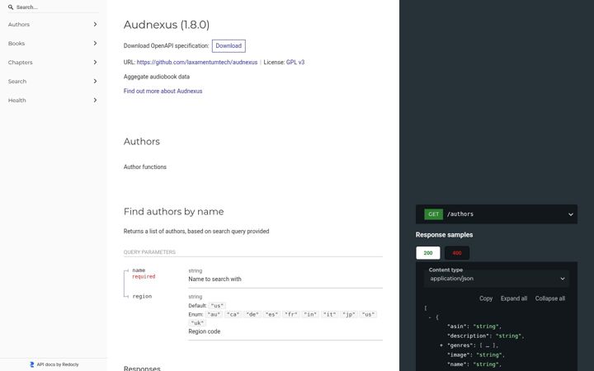Download the OpenAPI specification

[x=229, y=46]
